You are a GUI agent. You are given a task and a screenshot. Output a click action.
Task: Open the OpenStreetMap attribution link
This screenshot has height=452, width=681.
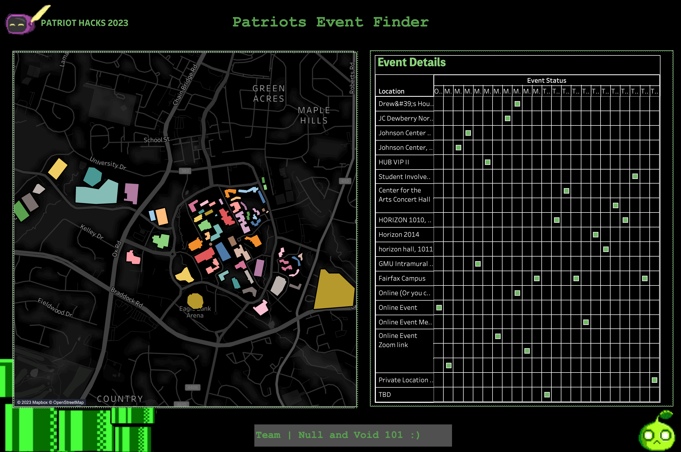point(68,402)
